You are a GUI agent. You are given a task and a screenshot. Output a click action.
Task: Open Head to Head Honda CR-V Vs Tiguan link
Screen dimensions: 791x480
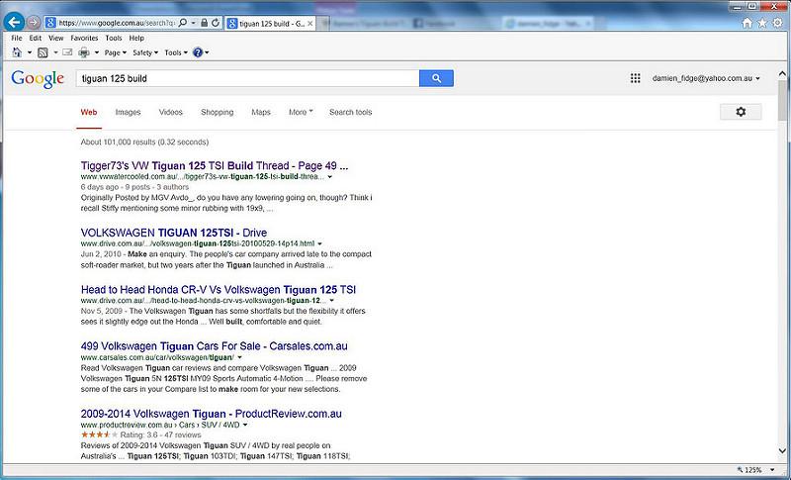219,290
